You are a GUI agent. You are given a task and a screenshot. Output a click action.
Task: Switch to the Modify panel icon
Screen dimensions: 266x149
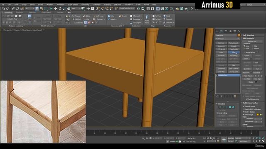(221, 31)
